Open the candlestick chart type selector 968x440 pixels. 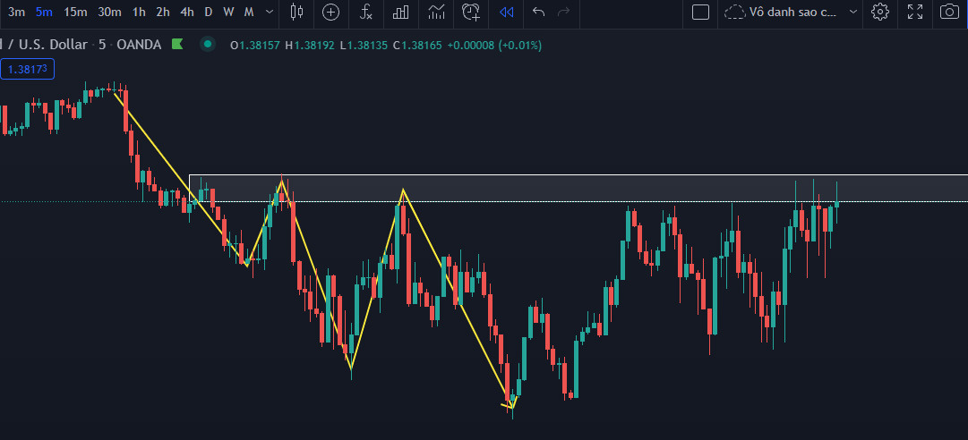[x=297, y=12]
